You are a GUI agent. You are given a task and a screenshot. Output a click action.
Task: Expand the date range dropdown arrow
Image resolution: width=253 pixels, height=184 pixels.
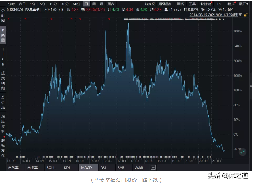point(240,15)
